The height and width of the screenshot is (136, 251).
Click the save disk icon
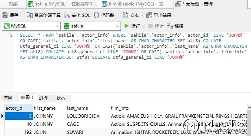point(5,15)
